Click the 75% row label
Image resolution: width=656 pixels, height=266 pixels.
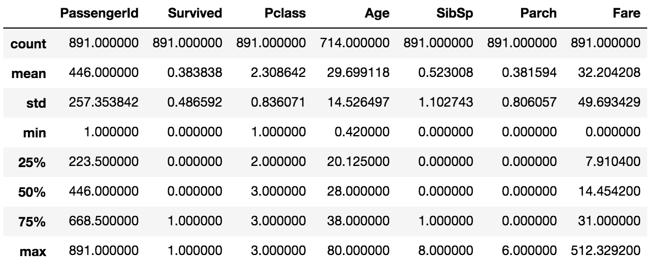tap(33, 222)
